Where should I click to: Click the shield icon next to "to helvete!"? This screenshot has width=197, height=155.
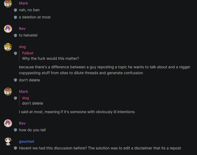(15, 35)
